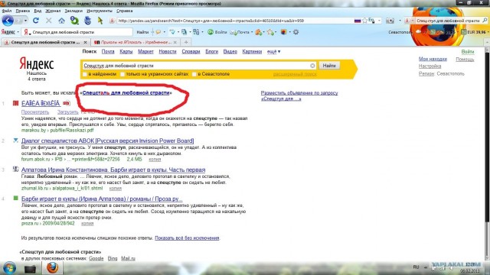Open the EUR 39,96 currency dropdown

pos(488,32)
